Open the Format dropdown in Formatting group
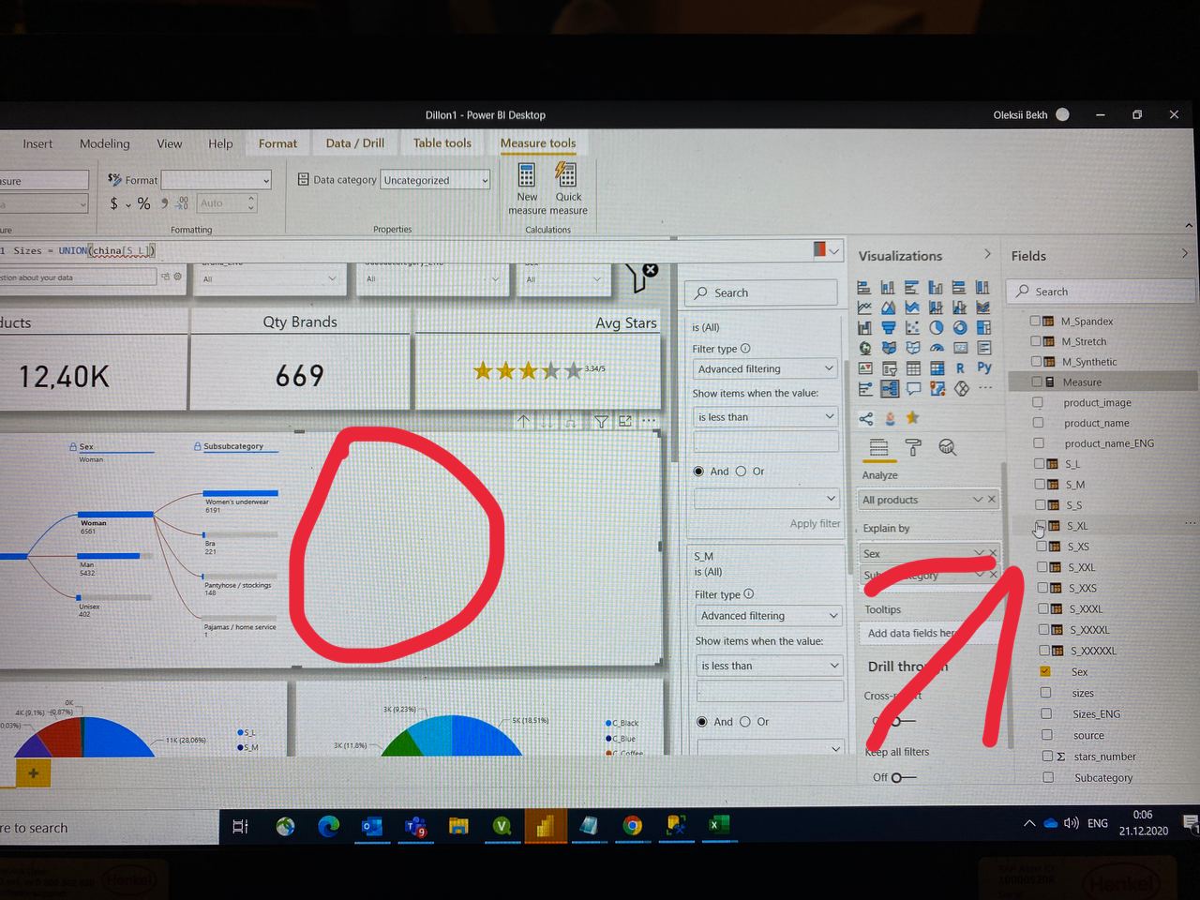1200x900 pixels. pos(217,180)
